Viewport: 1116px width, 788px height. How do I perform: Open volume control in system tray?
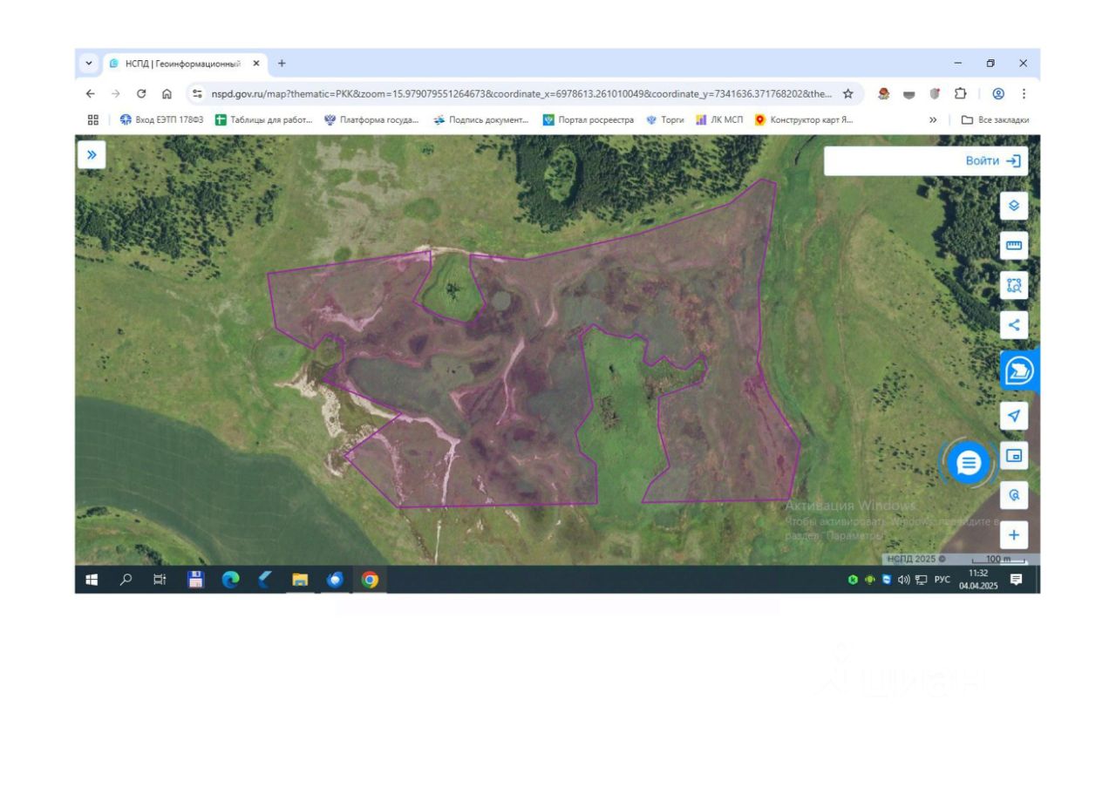point(904,580)
